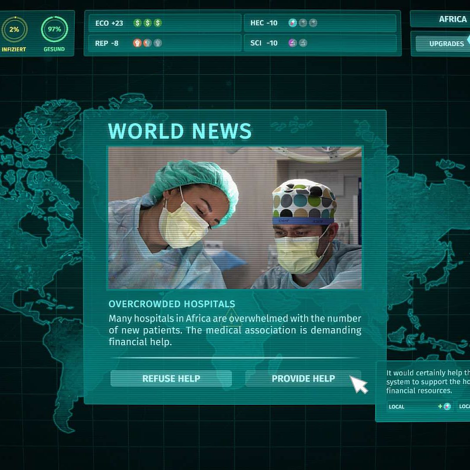Click the healthy 97% circular gauge
The width and height of the screenshot is (470, 470).
54,30
